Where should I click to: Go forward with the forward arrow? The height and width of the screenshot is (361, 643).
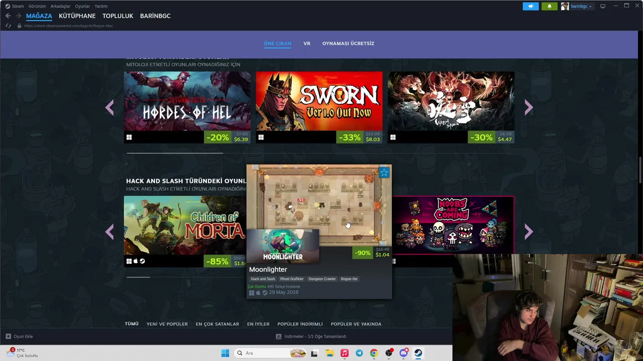click(19, 16)
